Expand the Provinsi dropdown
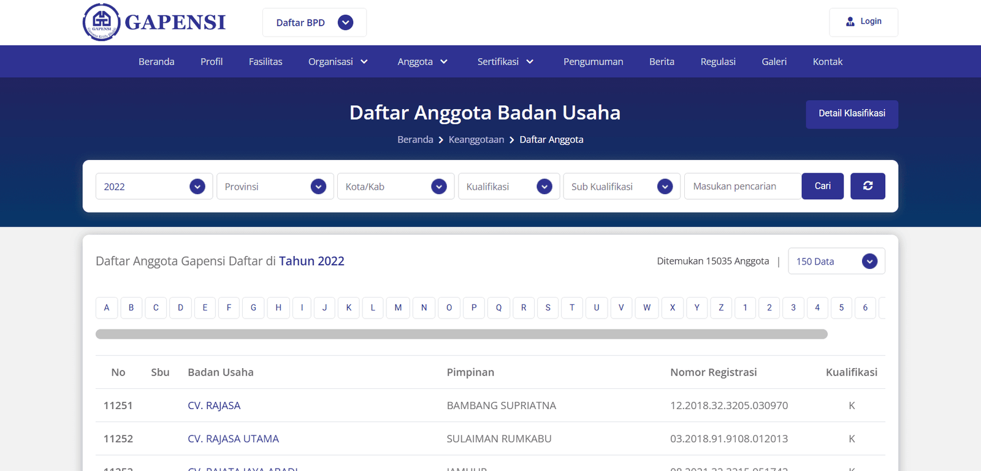The image size is (981, 471). point(275,186)
